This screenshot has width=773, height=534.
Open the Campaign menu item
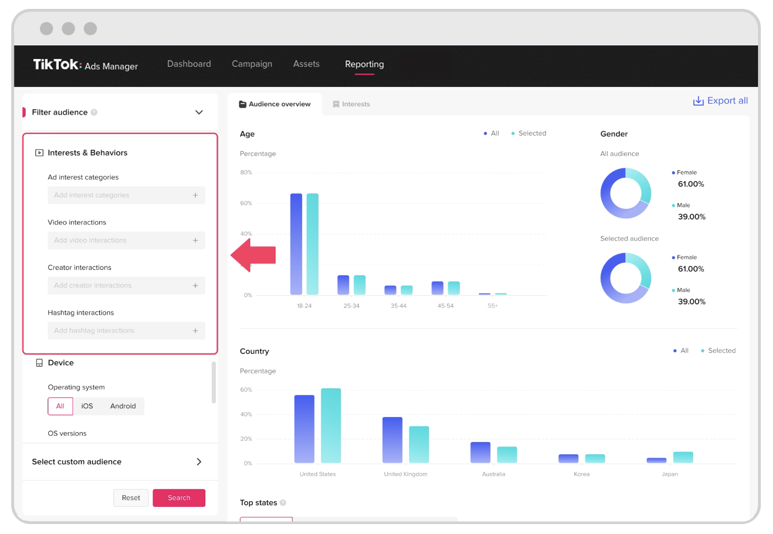[252, 64]
